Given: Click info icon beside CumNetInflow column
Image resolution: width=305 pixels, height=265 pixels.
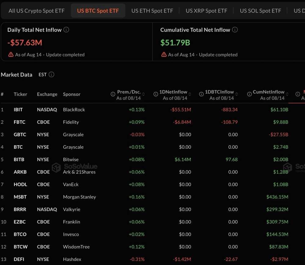Looking at the screenshot, I should click(249, 94).
